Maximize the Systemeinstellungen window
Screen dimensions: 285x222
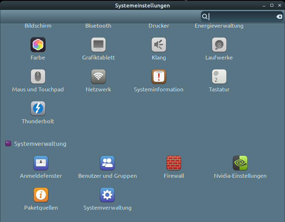pyautogui.click(x=272, y=5)
